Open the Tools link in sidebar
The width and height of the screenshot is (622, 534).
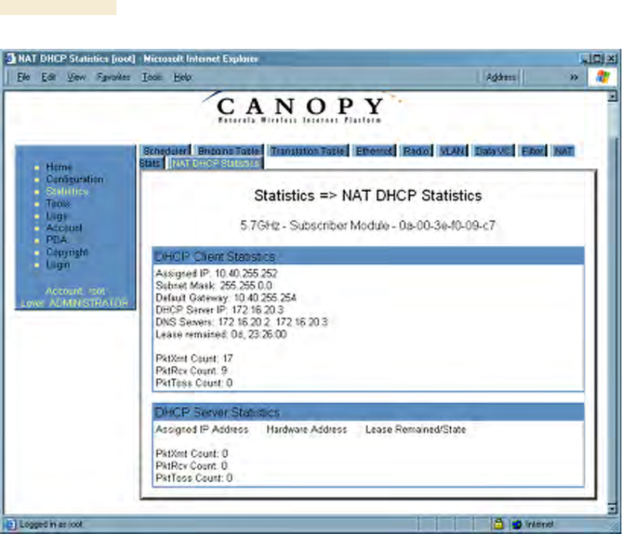click(x=58, y=204)
